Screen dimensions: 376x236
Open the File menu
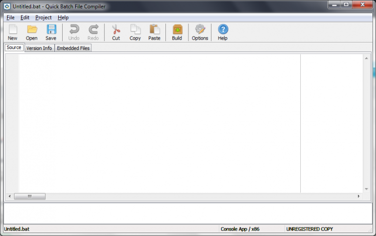pyautogui.click(x=11, y=18)
